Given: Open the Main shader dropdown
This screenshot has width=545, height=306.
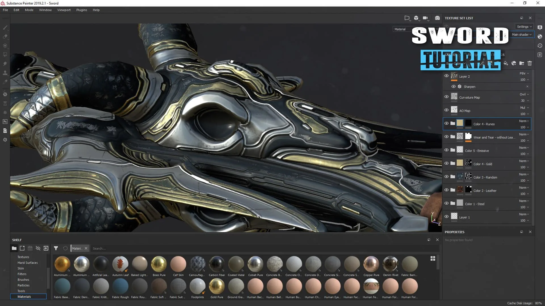Looking at the screenshot, I should pyautogui.click(x=522, y=35).
